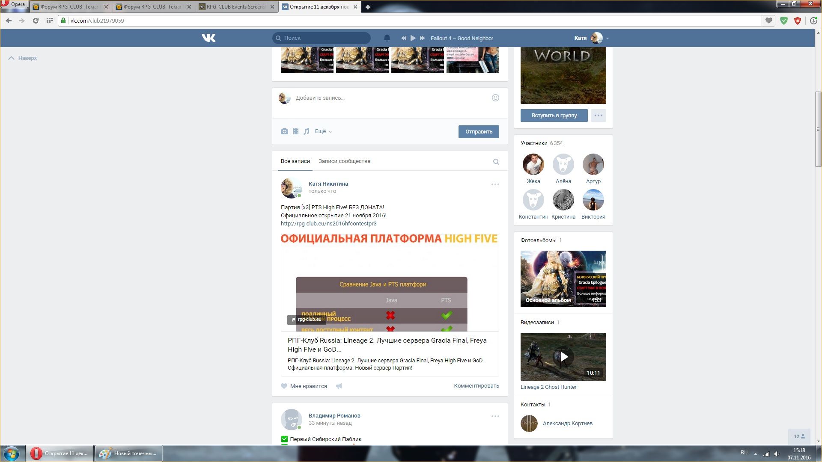Select the RPG-CLUB Events Screenshots browser tab
The image size is (822, 462).
[235, 7]
